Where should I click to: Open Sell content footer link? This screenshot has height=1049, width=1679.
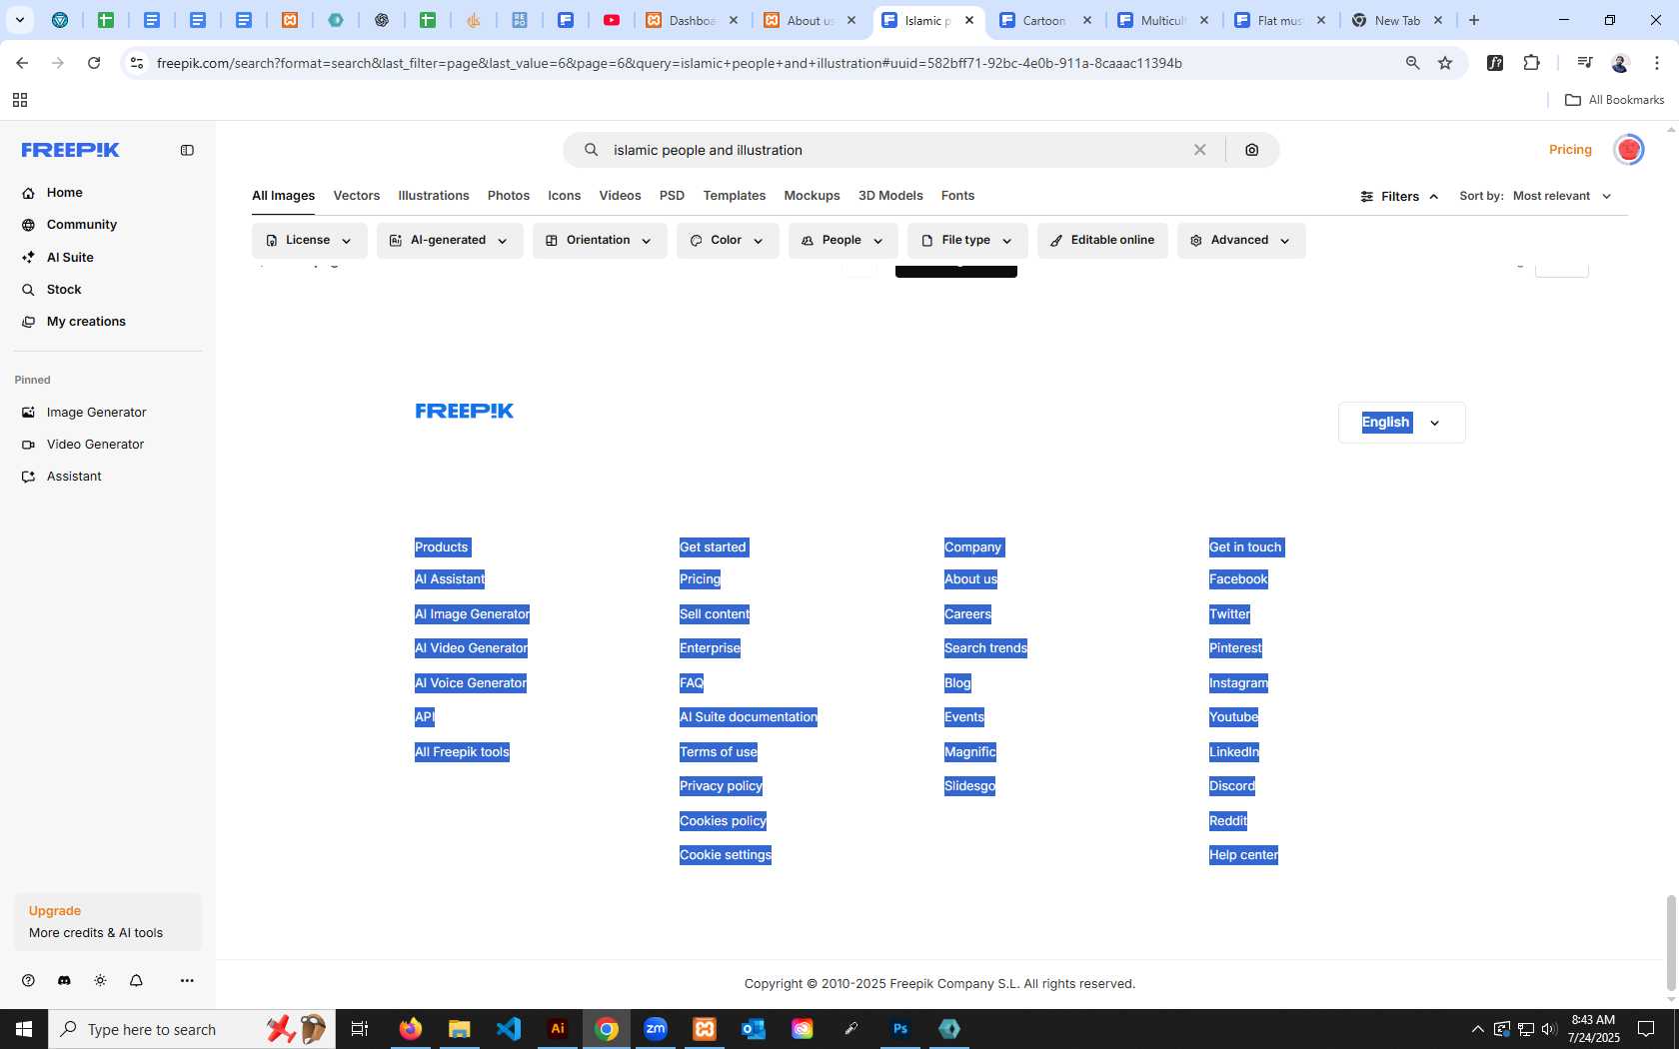(715, 613)
